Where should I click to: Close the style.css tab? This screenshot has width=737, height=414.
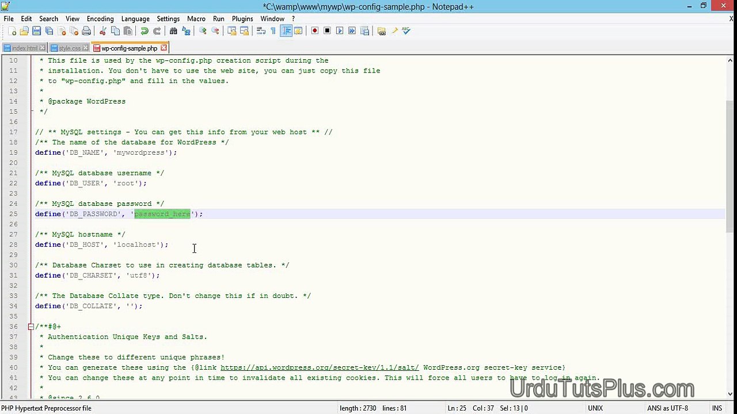coord(86,48)
